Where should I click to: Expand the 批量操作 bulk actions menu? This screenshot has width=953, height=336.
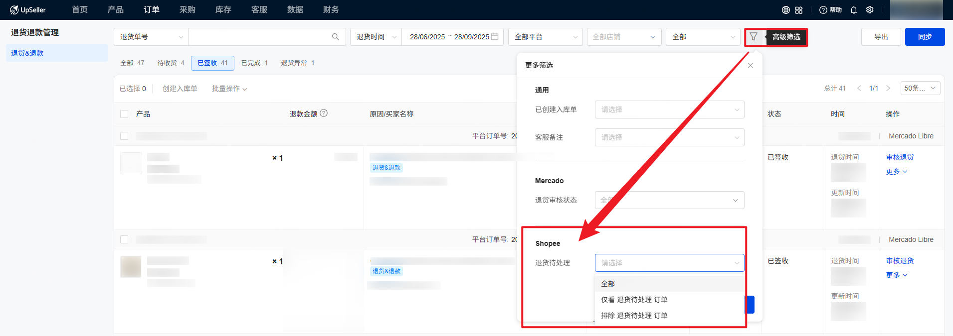pyautogui.click(x=229, y=89)
